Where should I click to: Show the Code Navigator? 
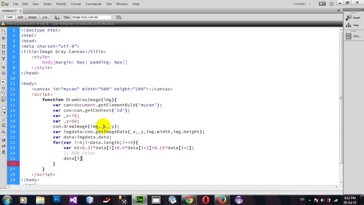coord(3,38)
